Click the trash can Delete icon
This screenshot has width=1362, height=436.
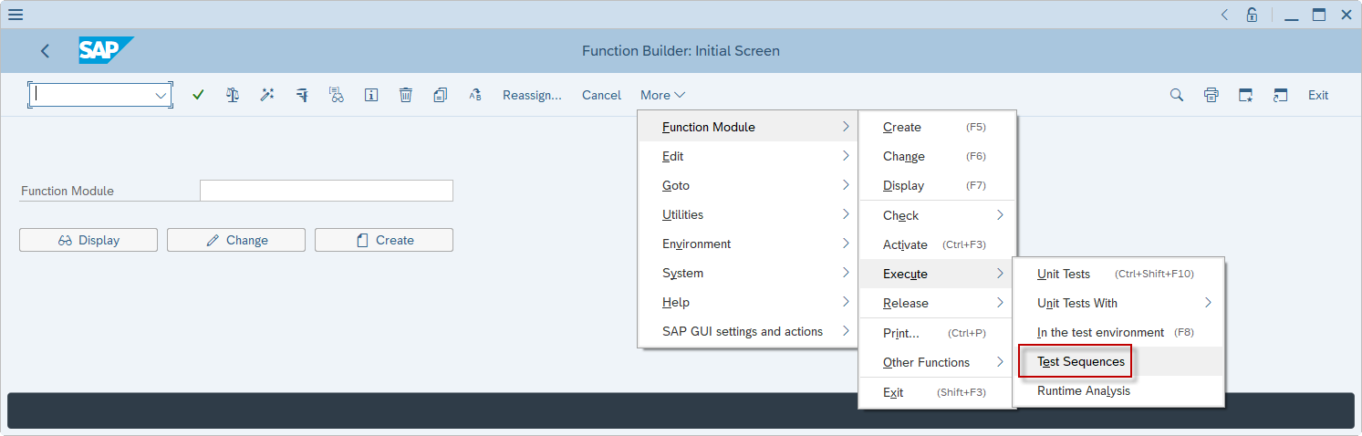[x=406, y=95]
